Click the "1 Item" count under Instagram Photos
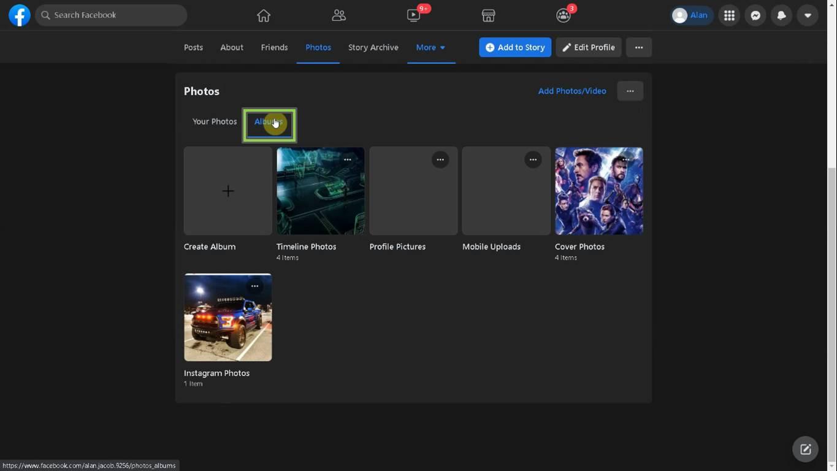837x471 pixels. point(193,384)
